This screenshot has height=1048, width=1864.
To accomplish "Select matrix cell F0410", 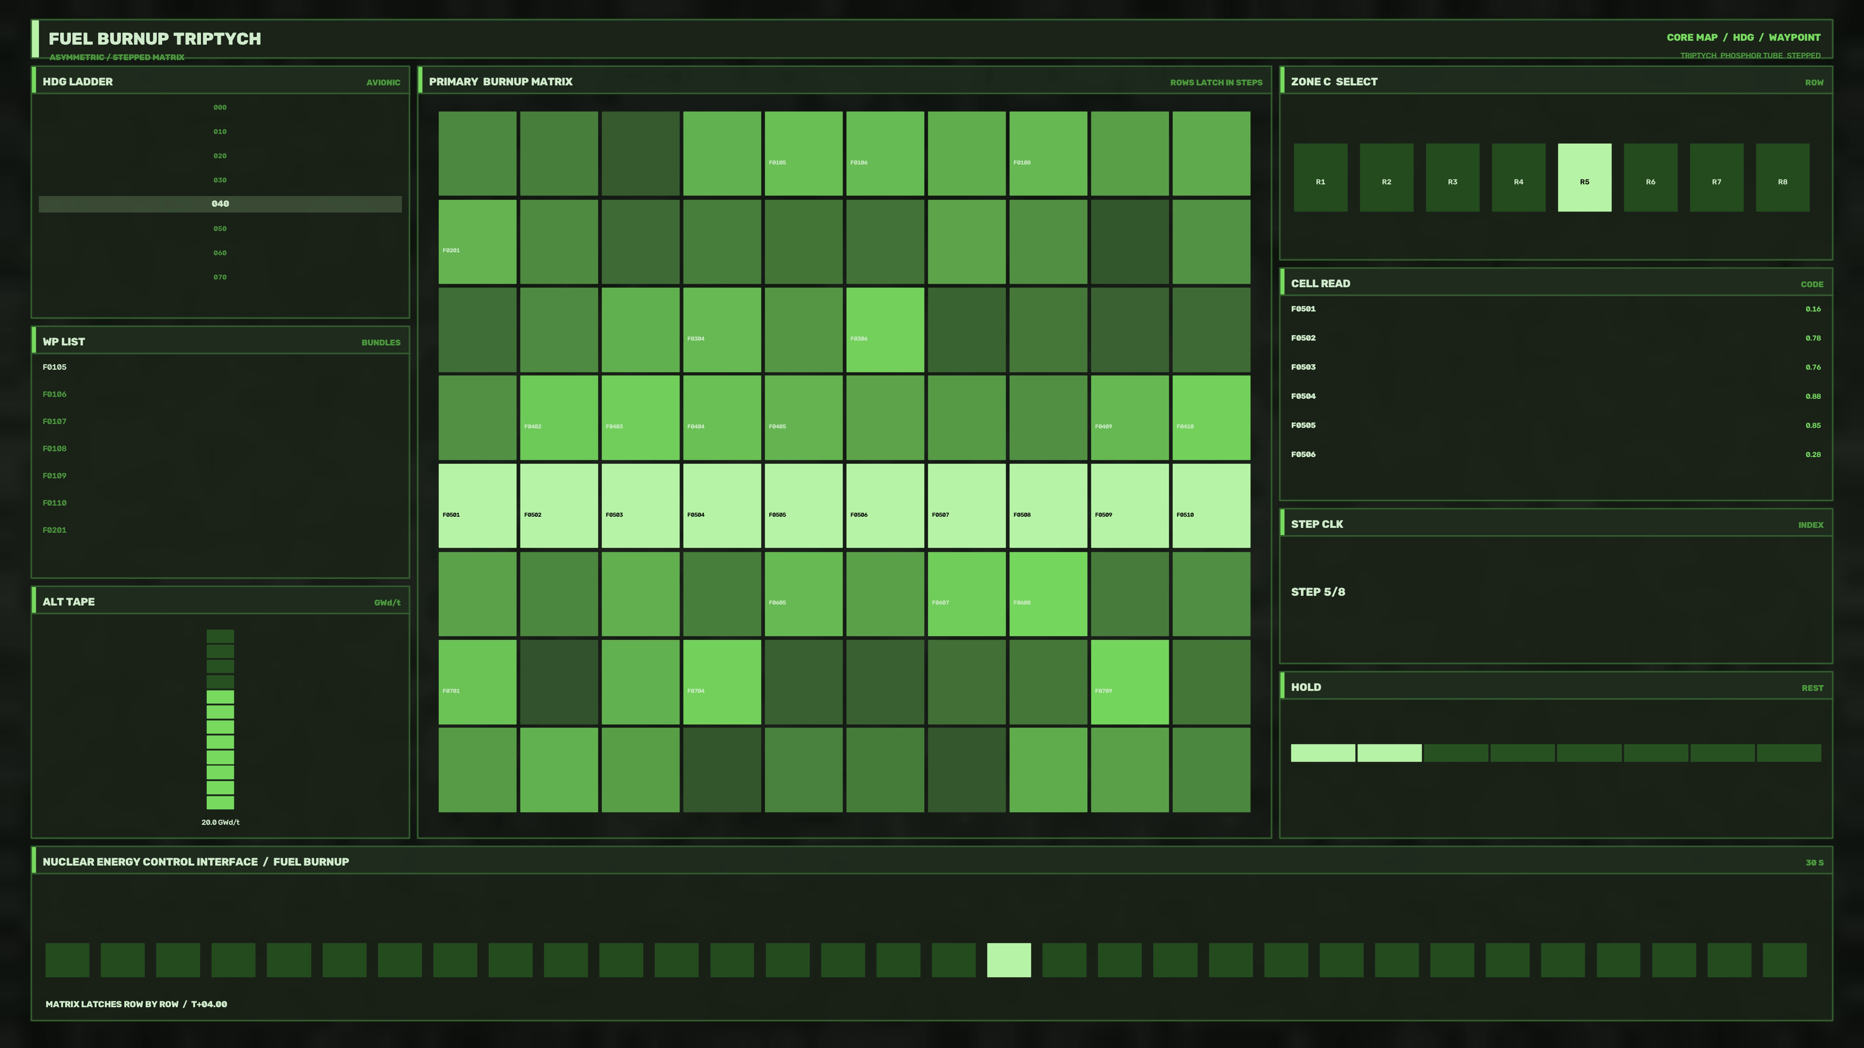I will tap(1211, 417).
